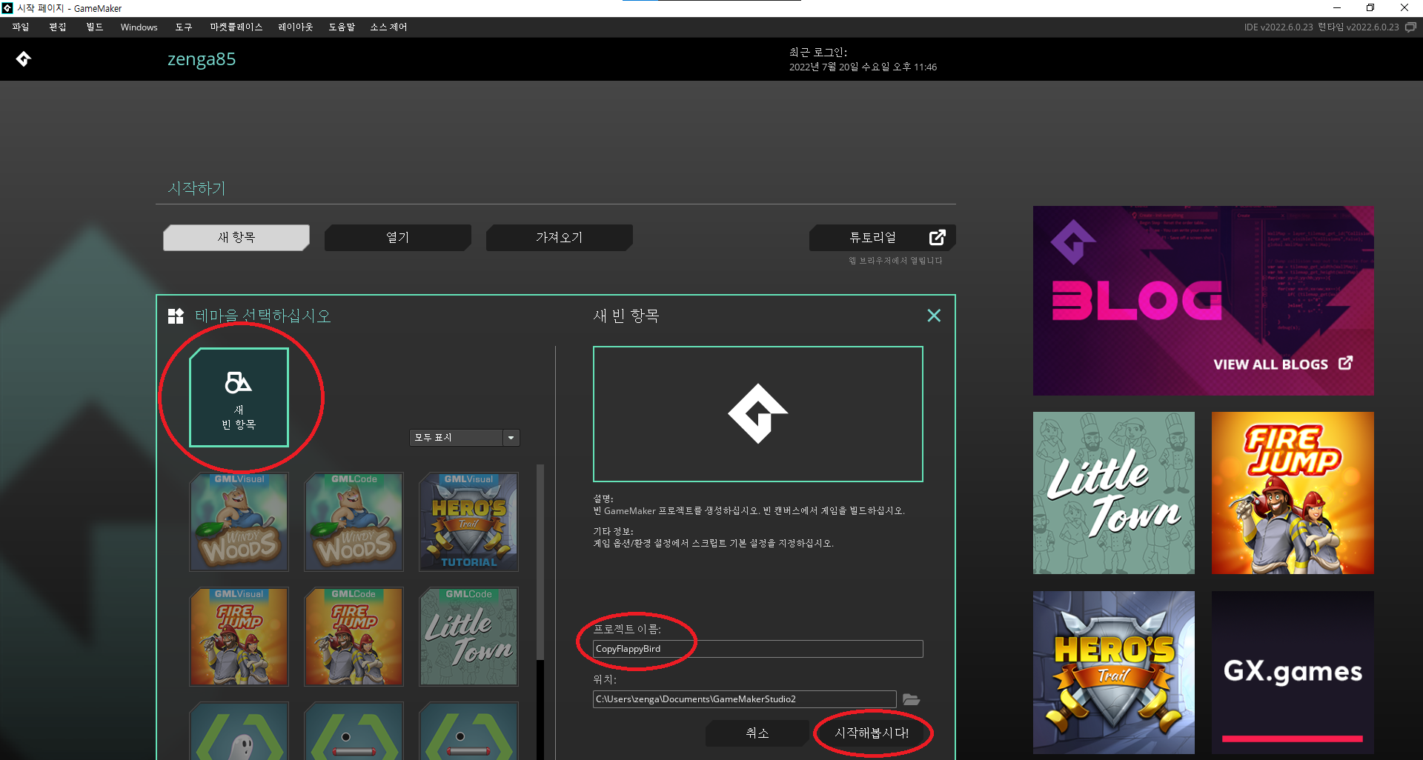1423x760 pixels.
Task: Open the Little Town showcase card
Action: point(1114,493)
